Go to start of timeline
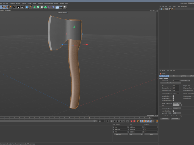Viewport: 194px width, 145px height. (x=108, y=121)
